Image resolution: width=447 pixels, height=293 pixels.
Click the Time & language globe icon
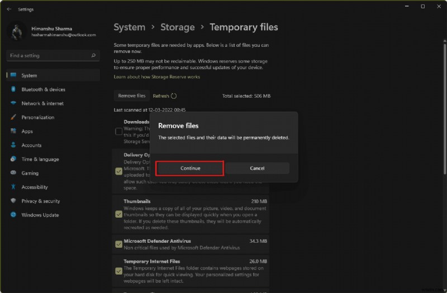pyautogui.click(x=13, y=159)
